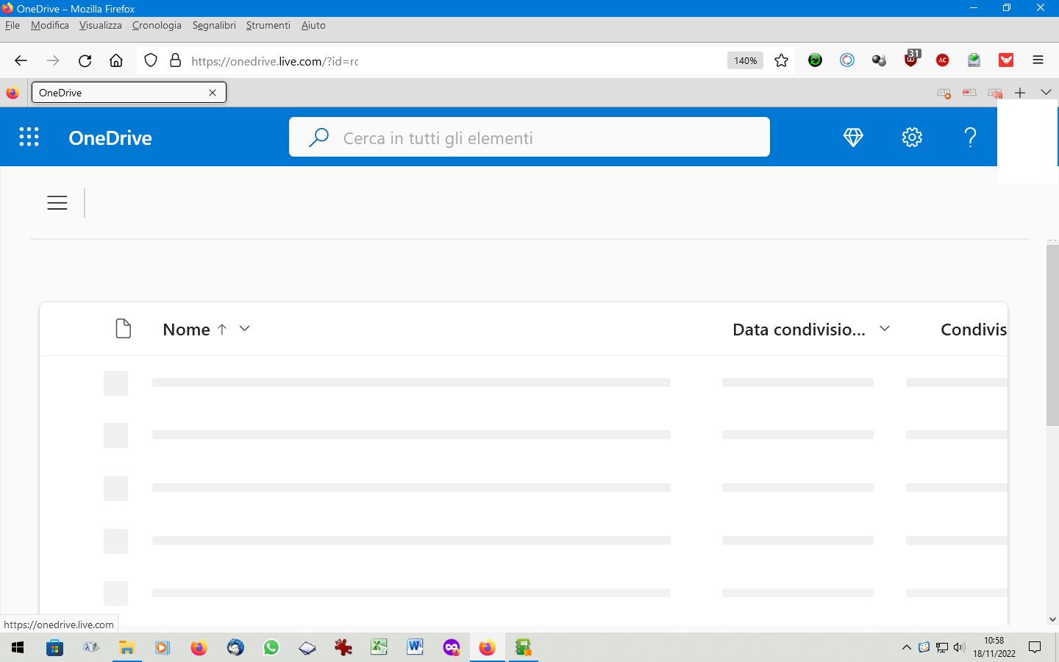1059x662 pixels.
Task: Expand the list-all-tabs chevron
Action: [x=1046, y=93]
